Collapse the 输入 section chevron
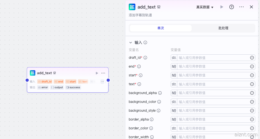Viewport: 260px width, 139px height. [131, 43]
